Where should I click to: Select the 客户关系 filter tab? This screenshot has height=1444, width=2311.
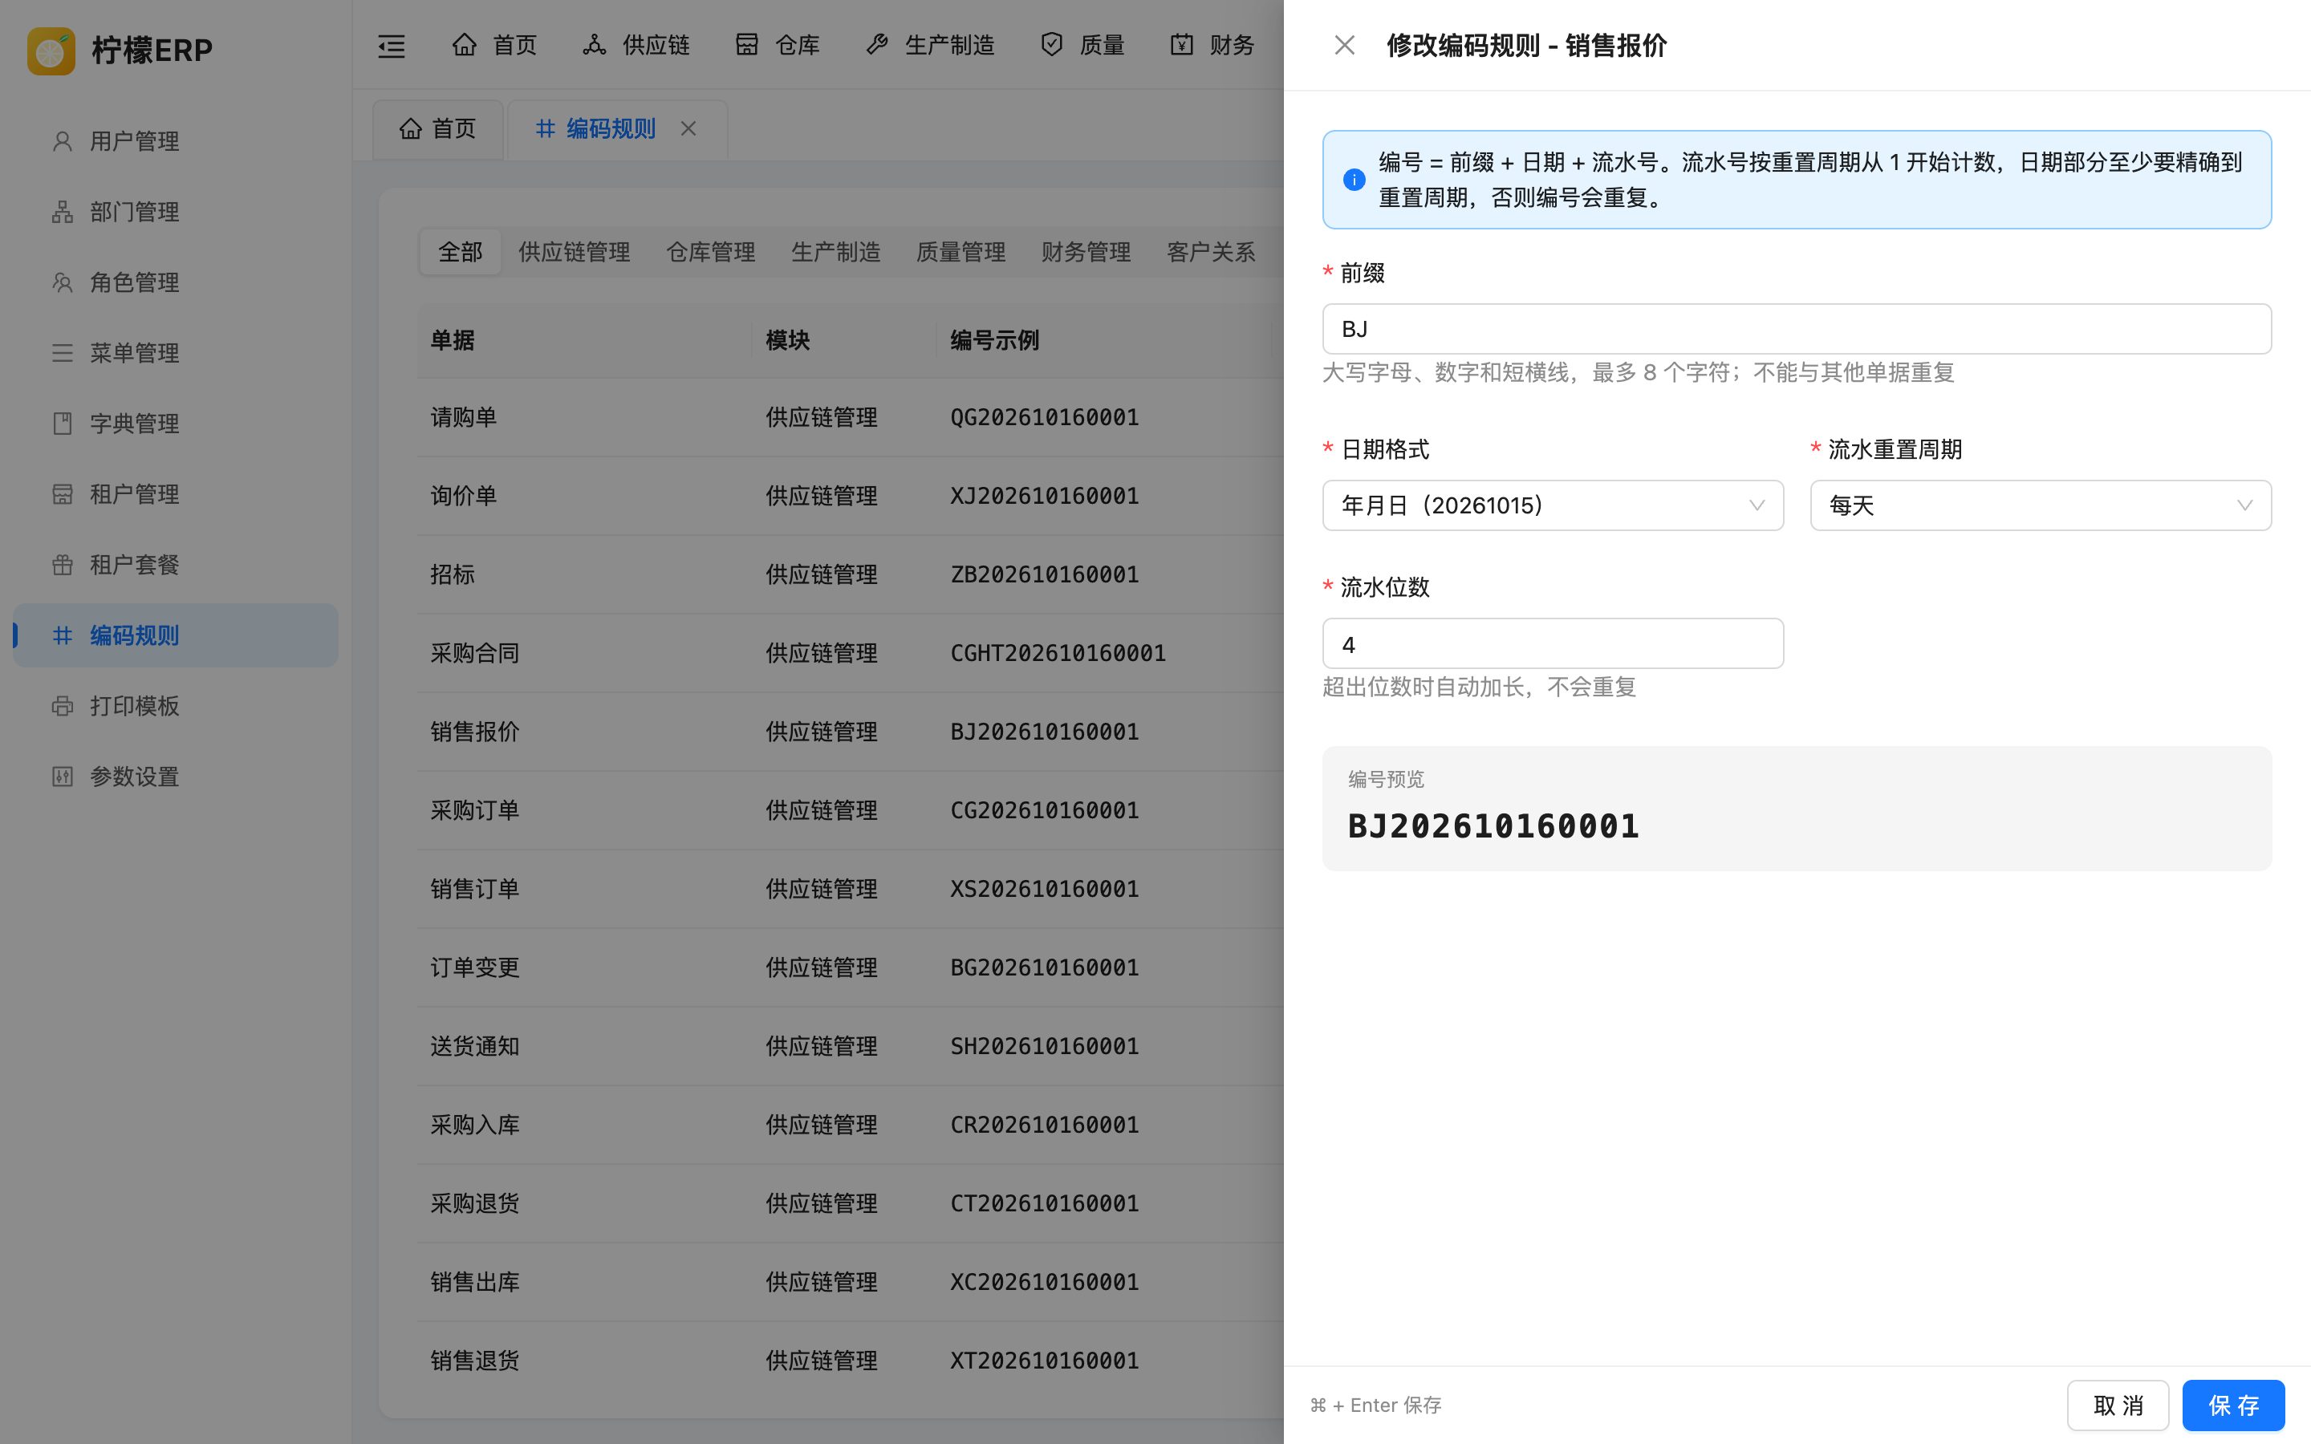coord(1211,252)
